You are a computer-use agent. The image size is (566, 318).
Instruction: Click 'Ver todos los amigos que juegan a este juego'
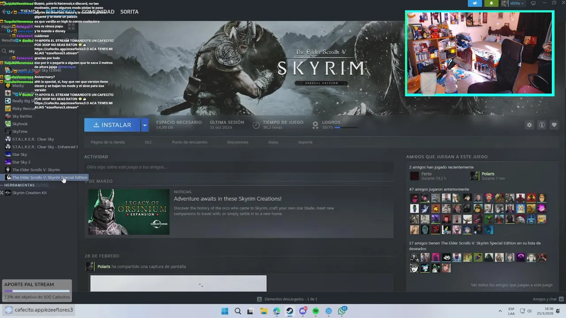[x=512, y=285]
